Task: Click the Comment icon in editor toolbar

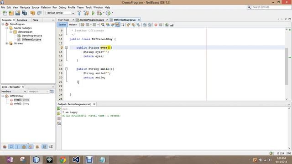Action: point(167,25)
